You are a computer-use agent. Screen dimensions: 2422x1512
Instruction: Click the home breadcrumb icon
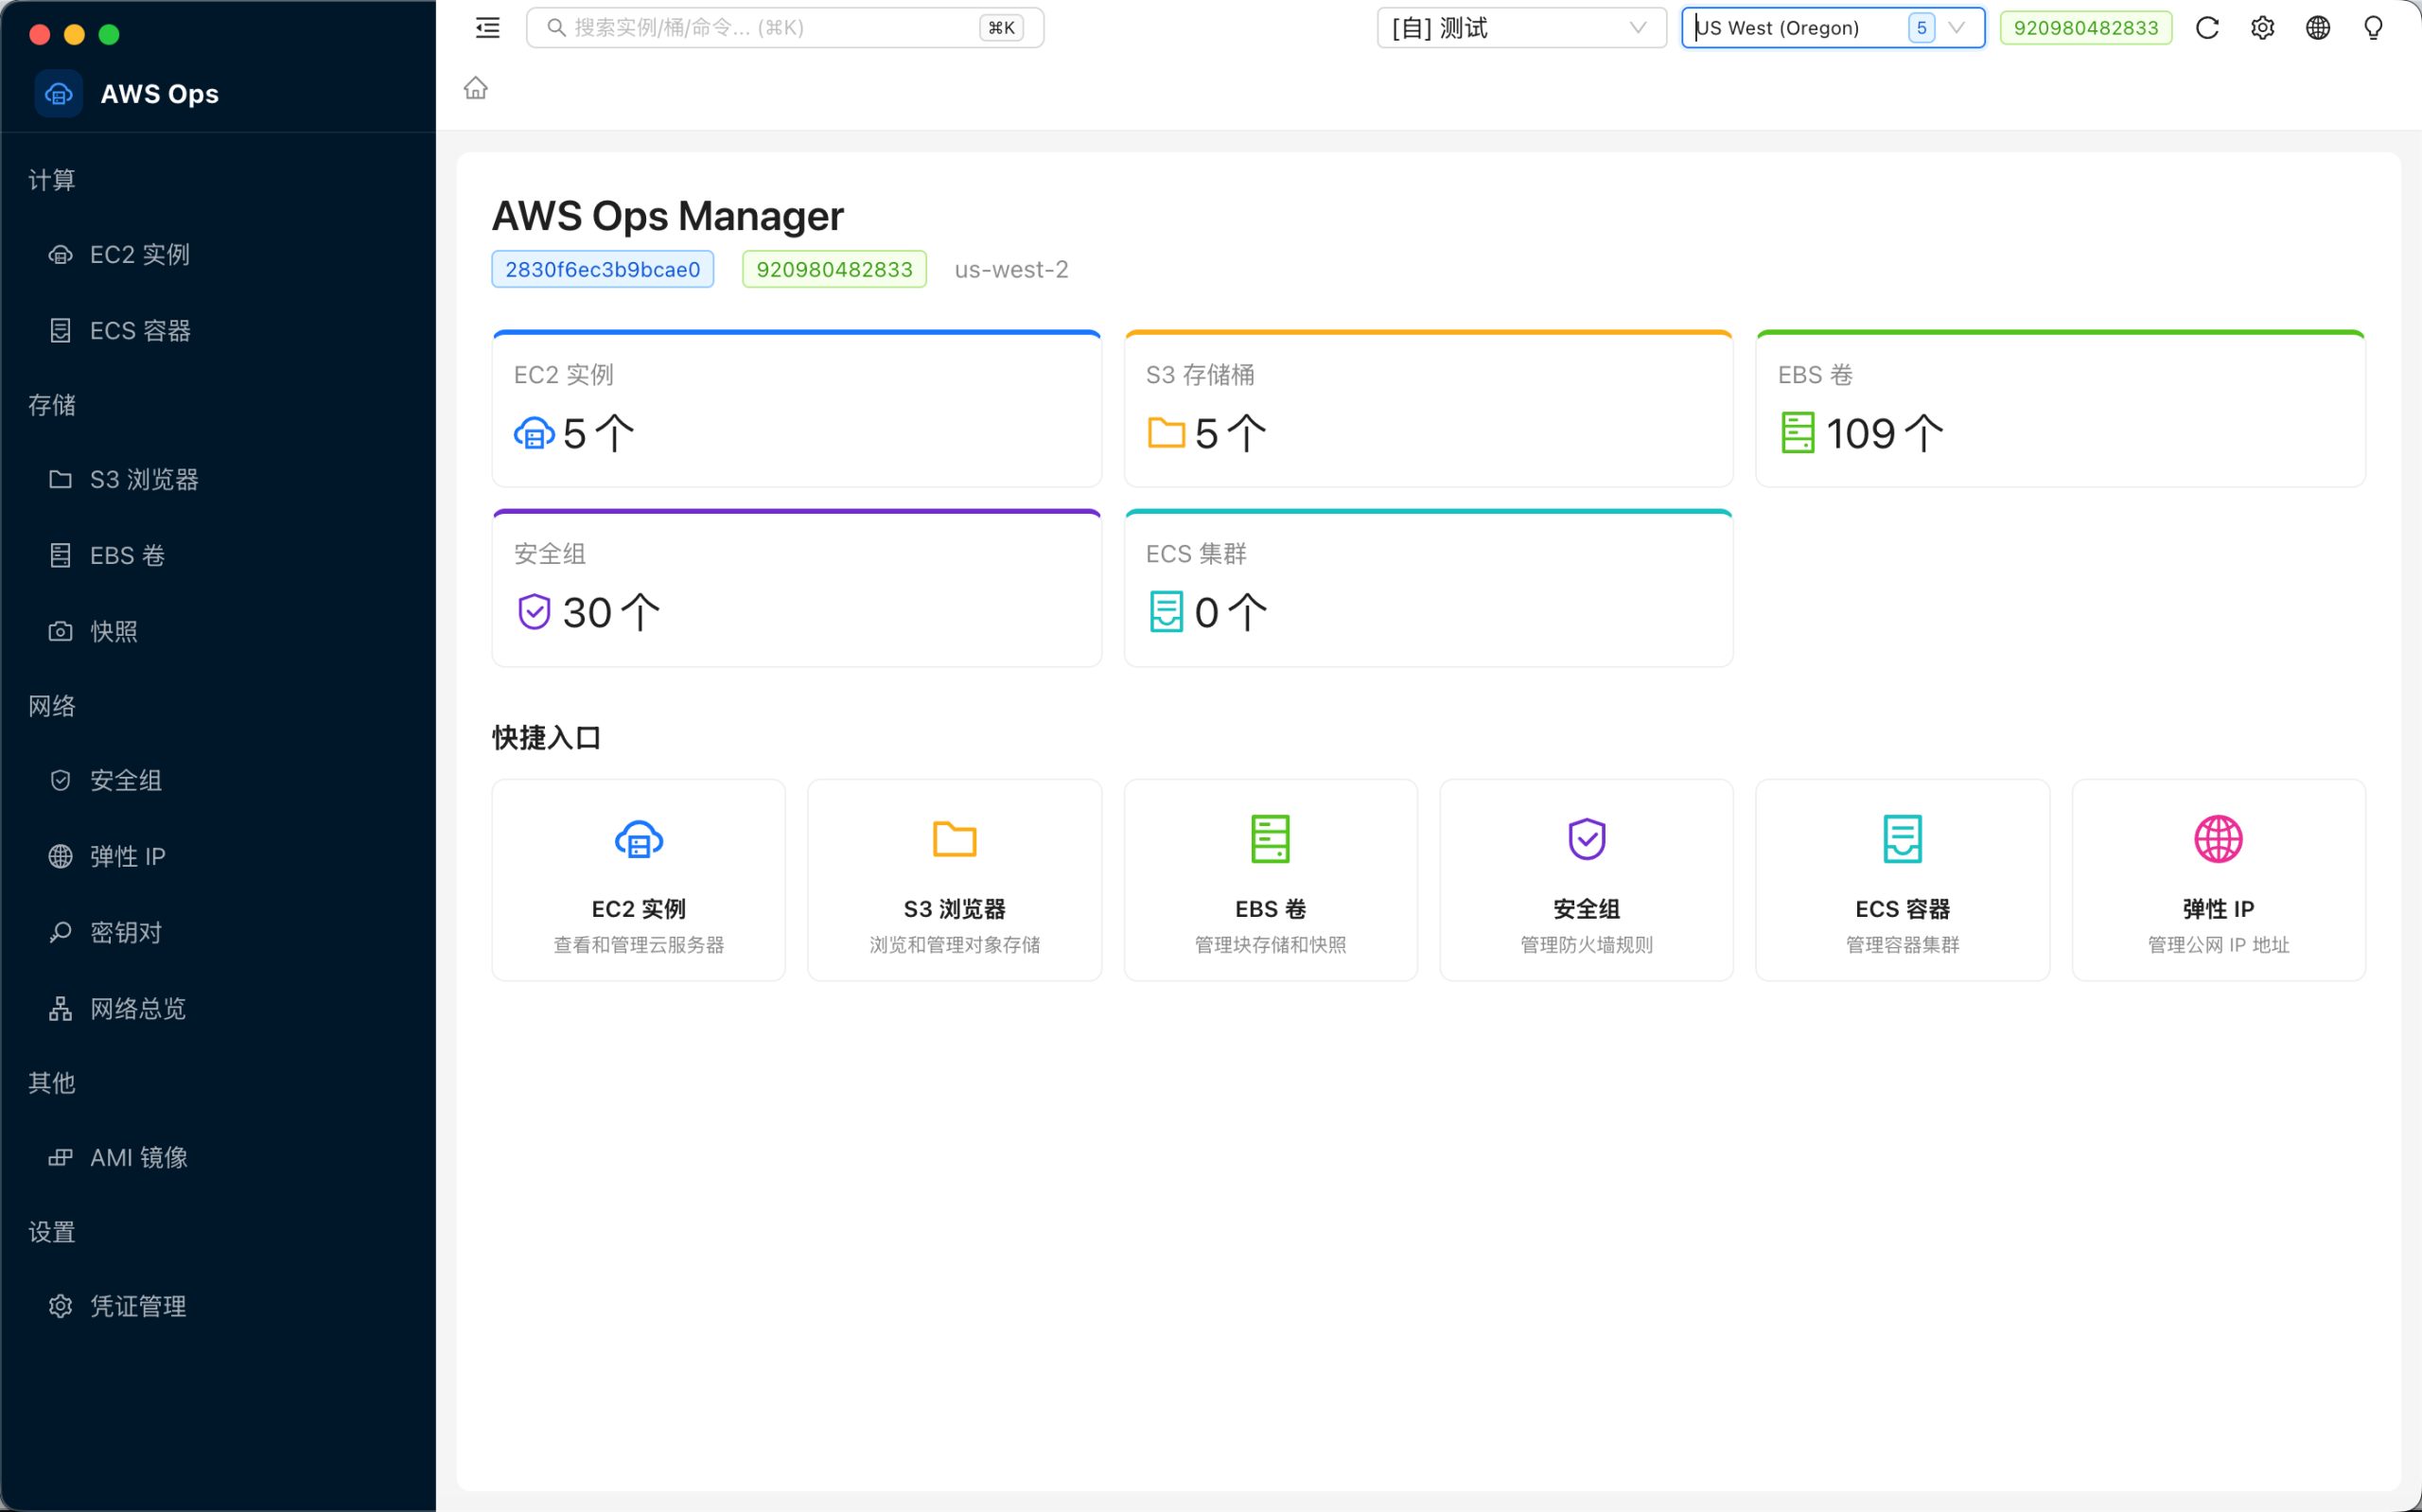(x=476, y=88)
